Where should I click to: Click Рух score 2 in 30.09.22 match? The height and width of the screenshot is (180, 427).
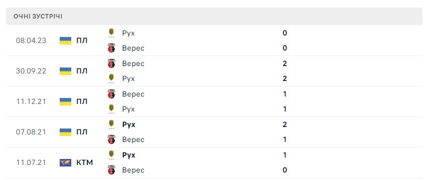(x=285, y=78)
